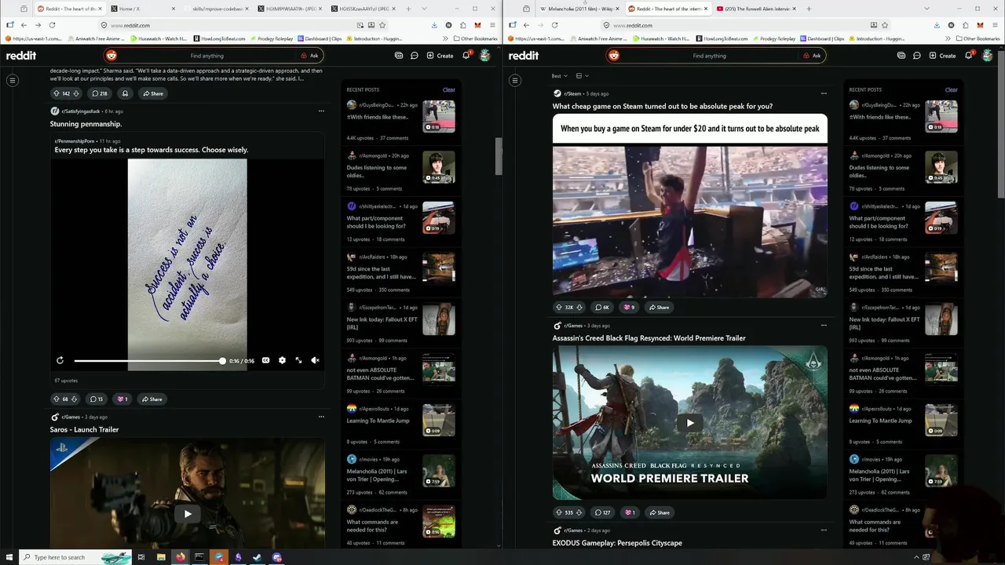Click the taskbar search box
The height and width of the screenshot is (565, 1005).
[x=75, y=557]
